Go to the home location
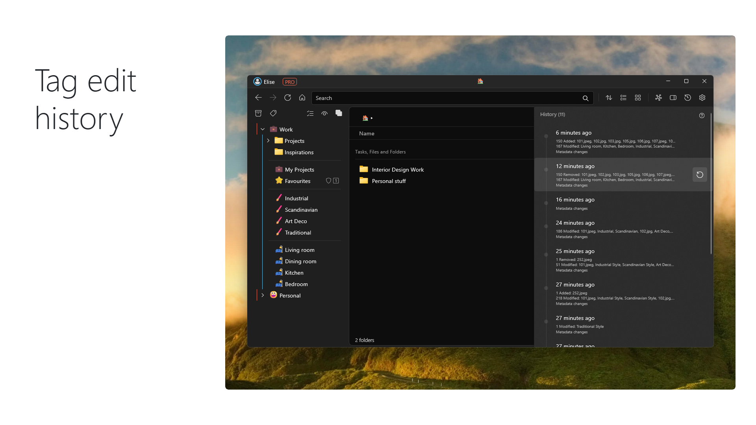Viewport: 756px width, 425px height. click(x=302, y=98)
